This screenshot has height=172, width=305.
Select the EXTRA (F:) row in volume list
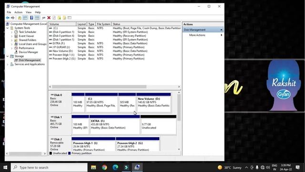coord(115,43)
